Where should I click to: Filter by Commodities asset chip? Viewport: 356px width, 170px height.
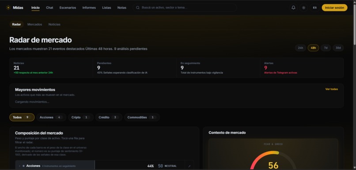click(x=142, y=117)
